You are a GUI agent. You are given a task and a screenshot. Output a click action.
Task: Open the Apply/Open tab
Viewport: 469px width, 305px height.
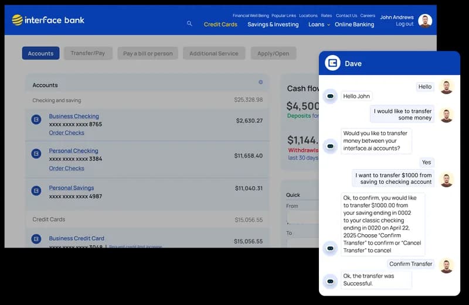[x=273, y=53]
